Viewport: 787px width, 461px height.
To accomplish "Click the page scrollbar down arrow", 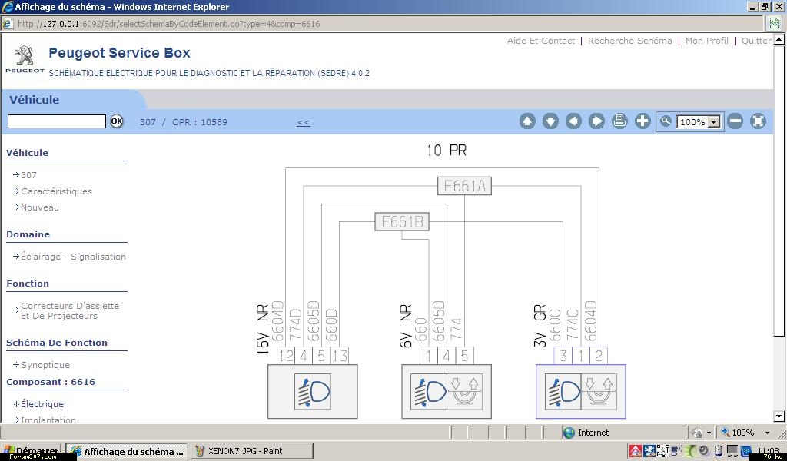I will pyautogui.click(x=779, y=416).
